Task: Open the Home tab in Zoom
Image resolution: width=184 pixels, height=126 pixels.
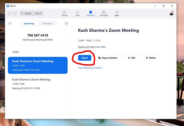Action: (64, 14)
